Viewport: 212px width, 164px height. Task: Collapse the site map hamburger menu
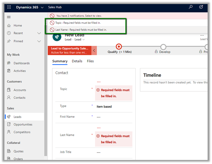9,17
